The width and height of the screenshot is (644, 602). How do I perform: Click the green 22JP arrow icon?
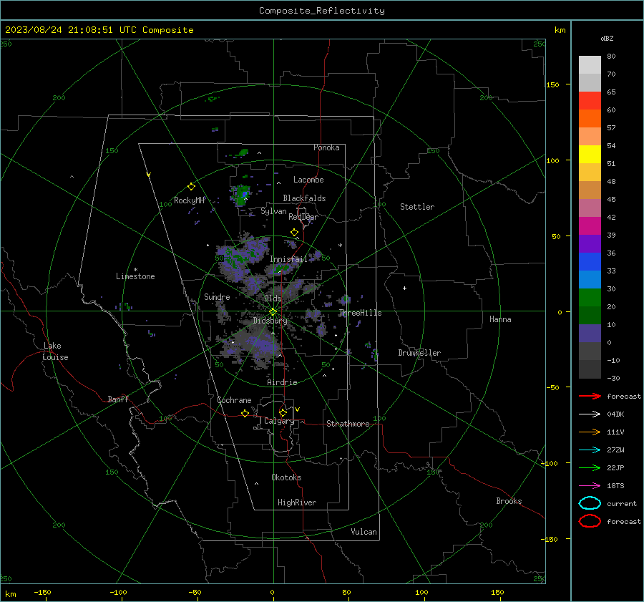pyautogui.click(x=590, y=467)
